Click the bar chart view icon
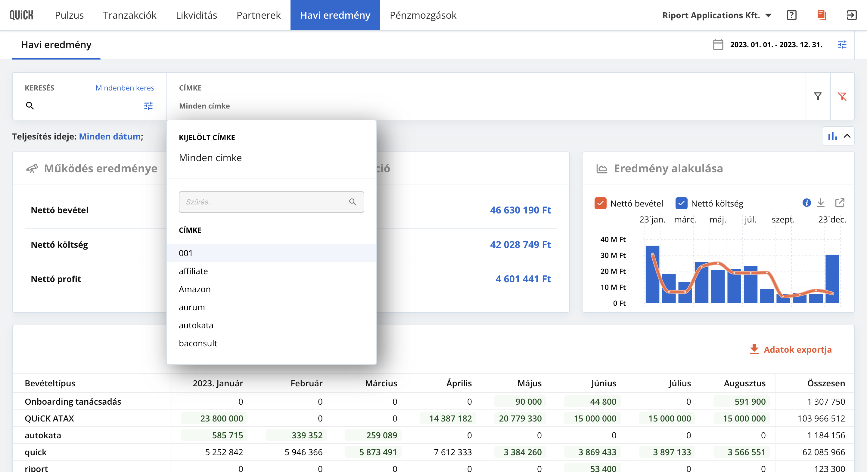 pyautogui.click(x=832, y=136)
